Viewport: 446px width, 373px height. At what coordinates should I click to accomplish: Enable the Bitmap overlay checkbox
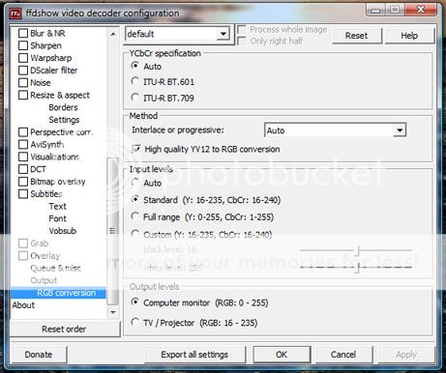pyautogui.click(x=23, y=182)
